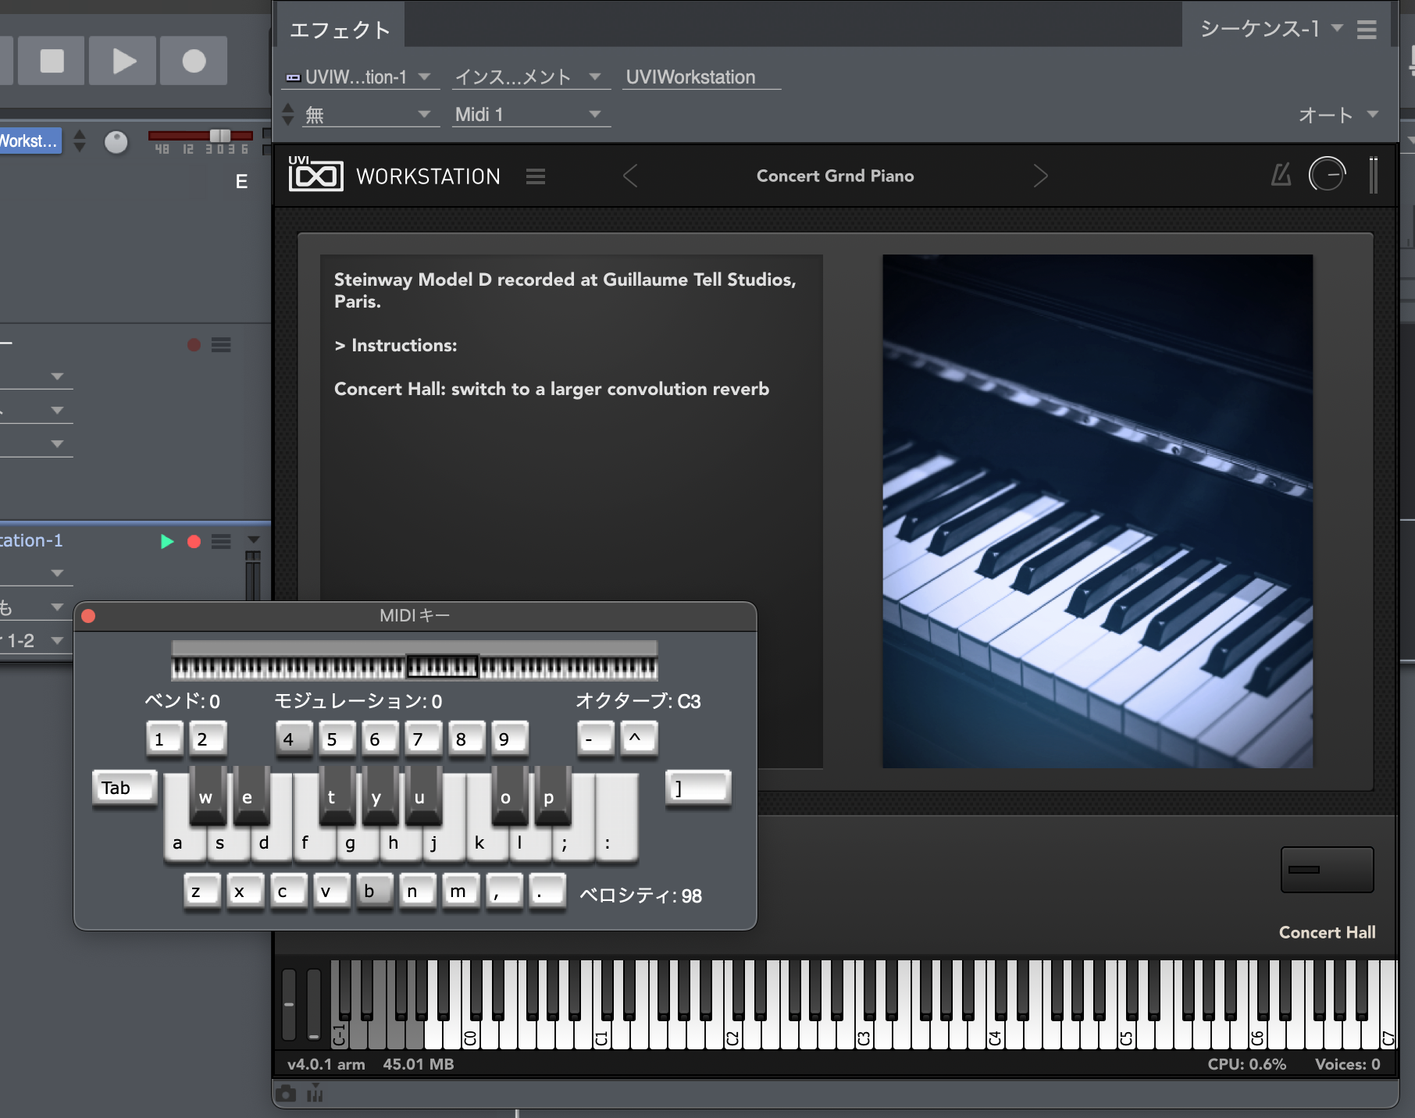Click modulation key 8
This screenshot has width=1415, height=1118.
466,739
